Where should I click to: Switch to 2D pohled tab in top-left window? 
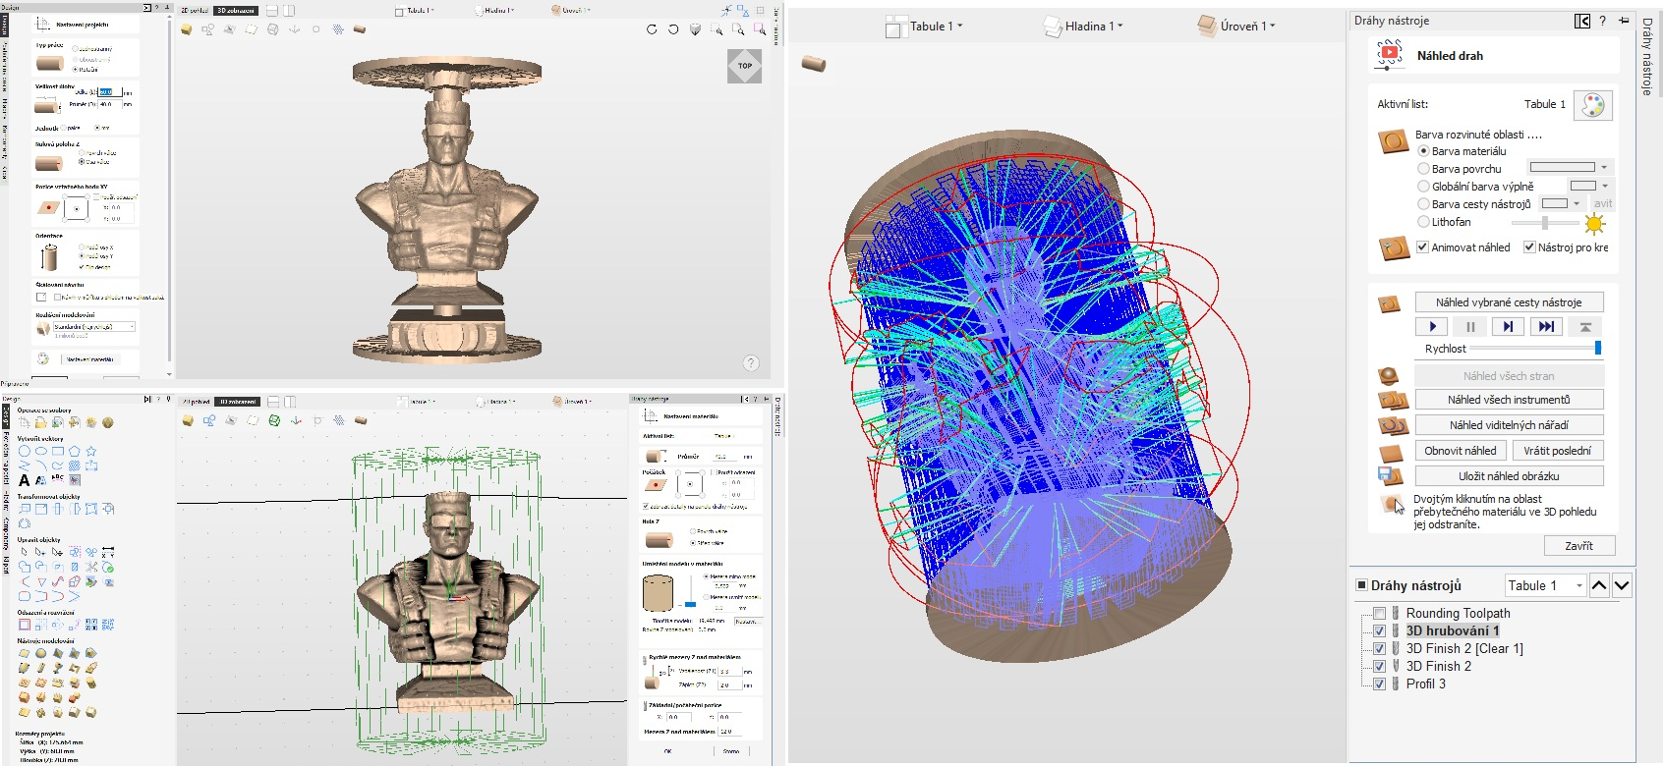pyautogui.click(x=196, y=10)
